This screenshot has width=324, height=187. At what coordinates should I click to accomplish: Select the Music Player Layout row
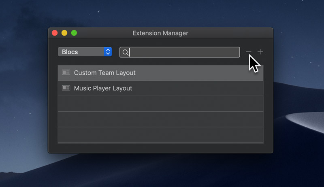(160, 88)
